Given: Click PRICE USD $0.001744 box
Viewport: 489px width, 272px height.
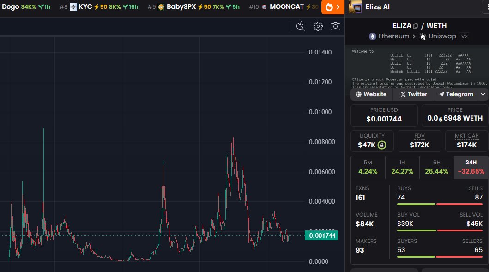Looking at the screenshot, I should pos(384,115).
